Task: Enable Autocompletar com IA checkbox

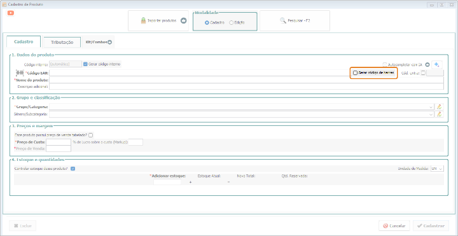Action: coord(385,64)
